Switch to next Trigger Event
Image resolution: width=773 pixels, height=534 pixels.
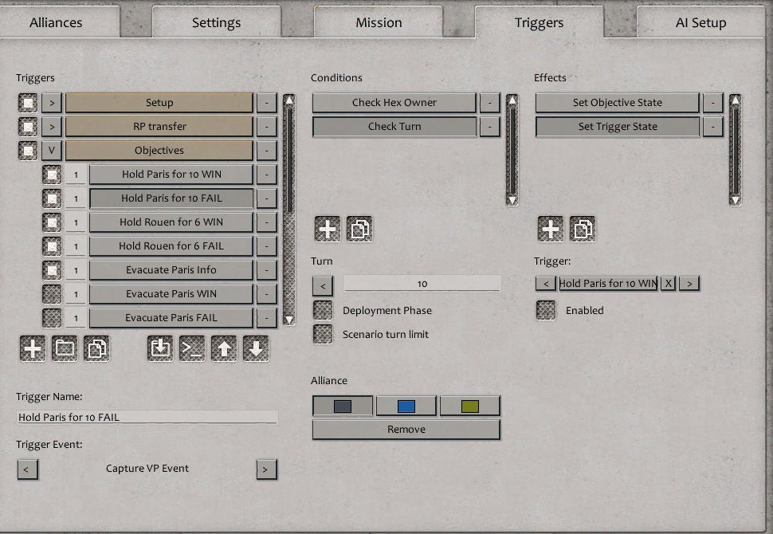[x=267, y=469]
